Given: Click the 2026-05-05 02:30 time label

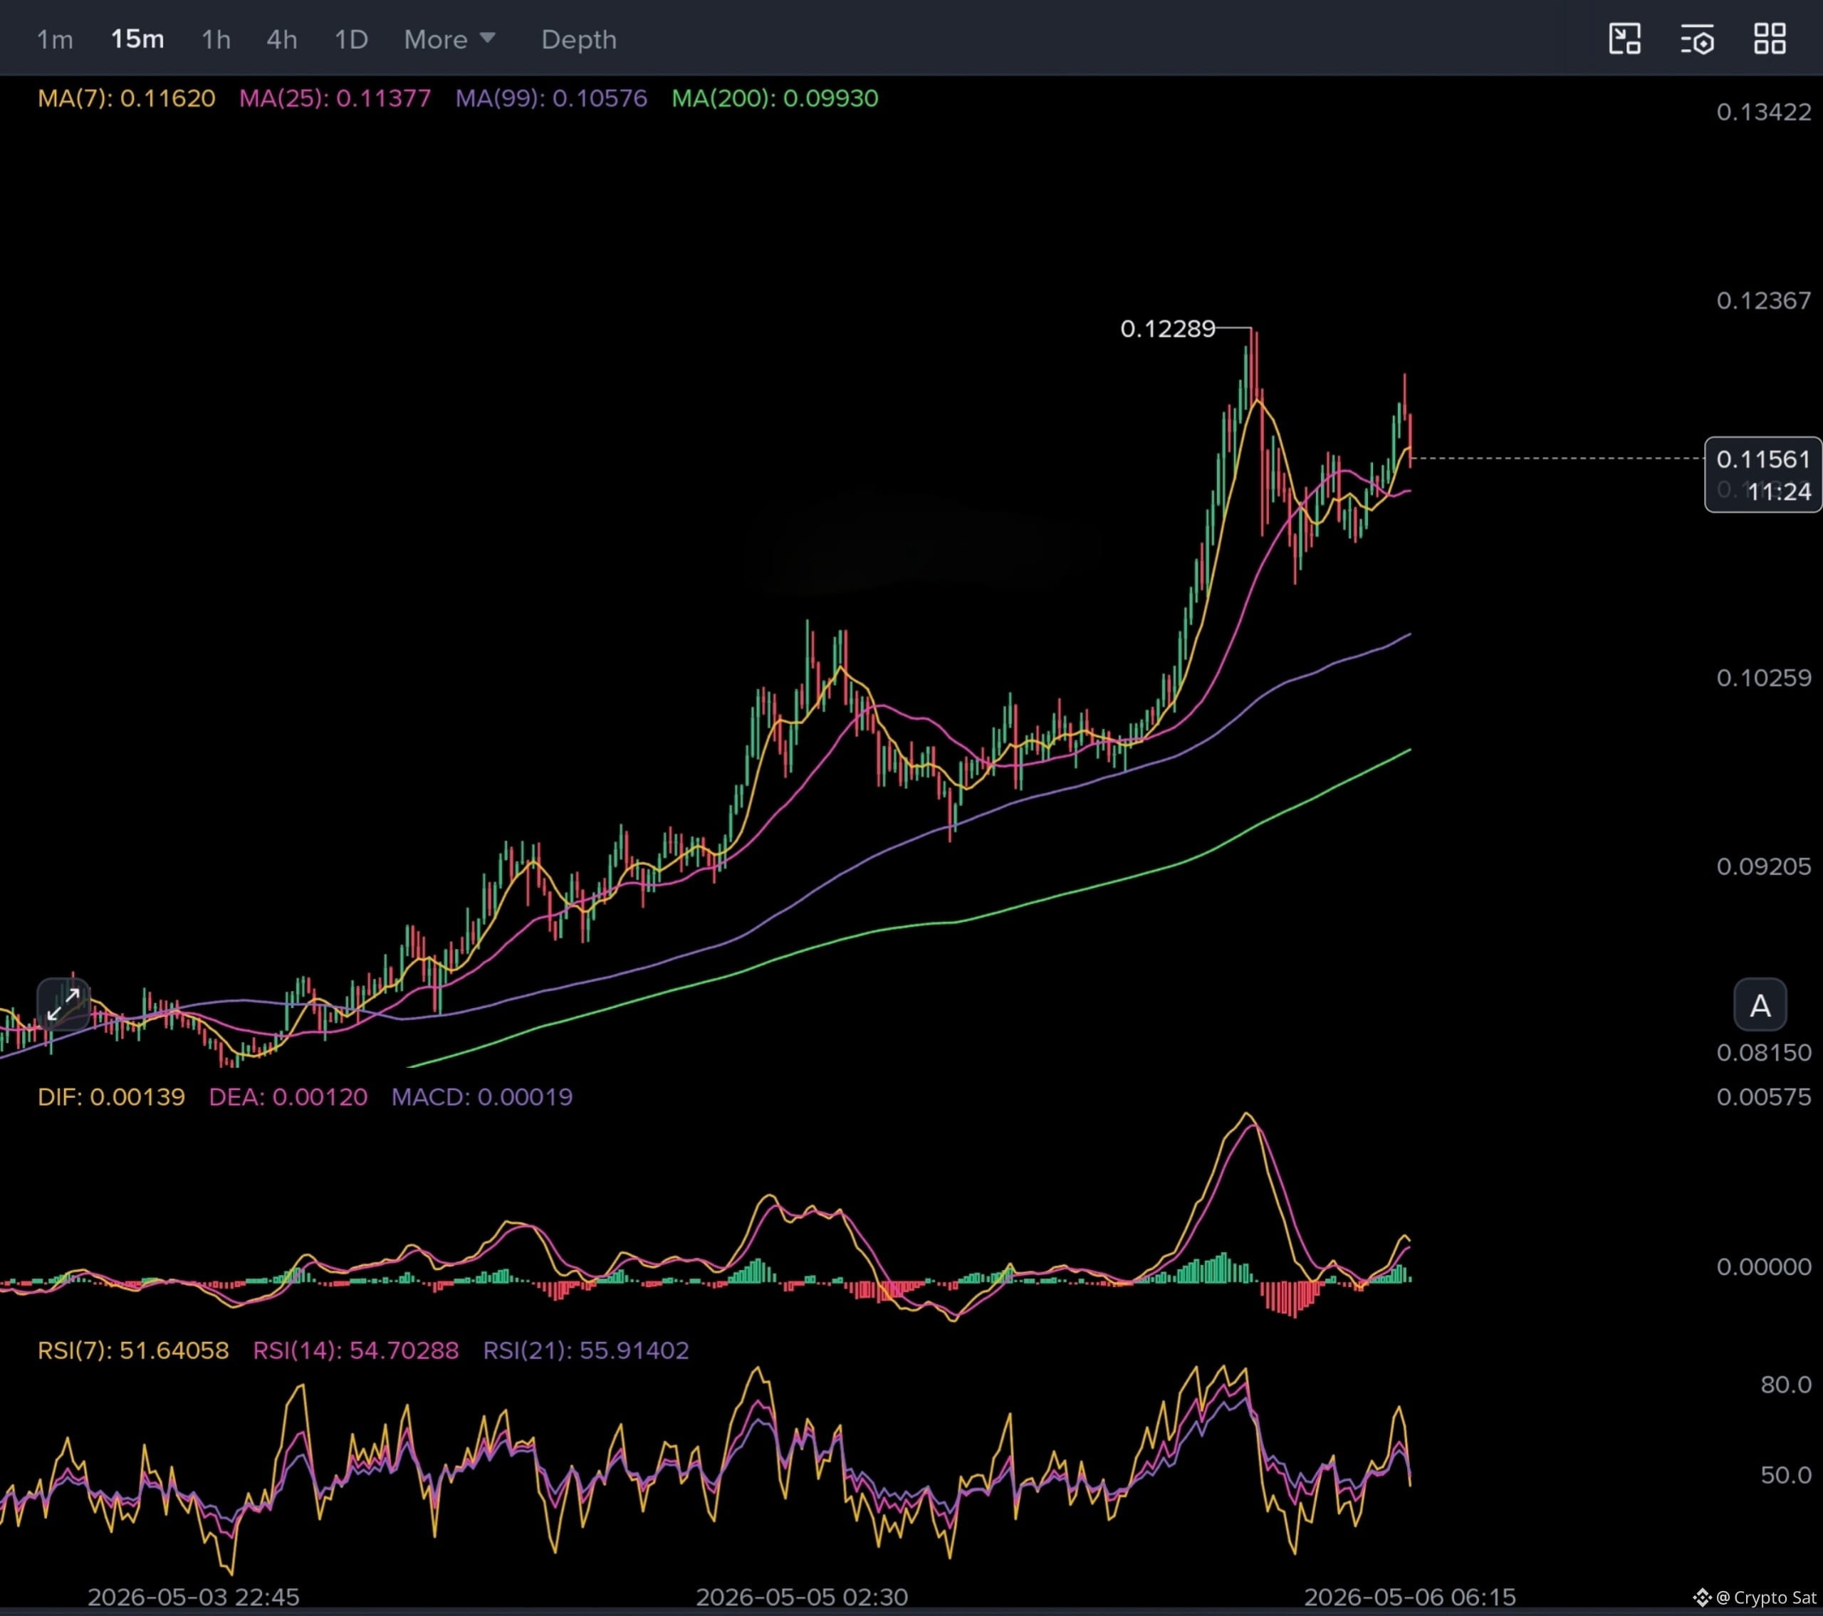Looking at the screenshot, I should click(x=802, y=1596).
